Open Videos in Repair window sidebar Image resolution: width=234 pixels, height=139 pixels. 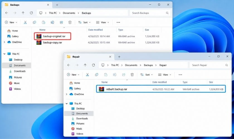(77, 134)
